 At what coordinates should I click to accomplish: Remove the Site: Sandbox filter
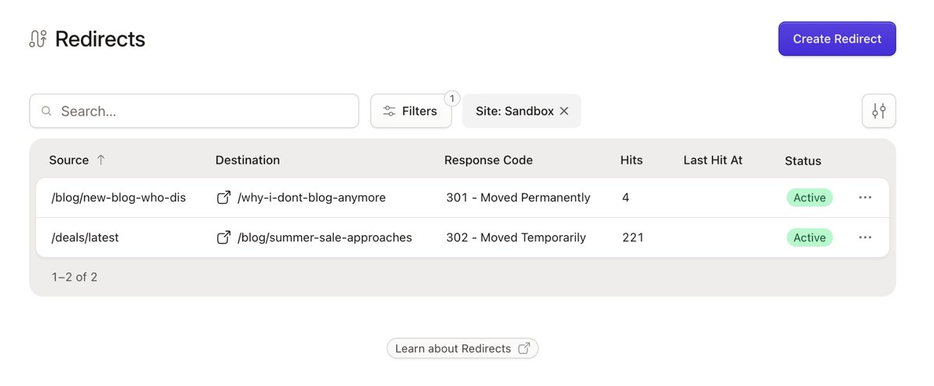[564, 111]
